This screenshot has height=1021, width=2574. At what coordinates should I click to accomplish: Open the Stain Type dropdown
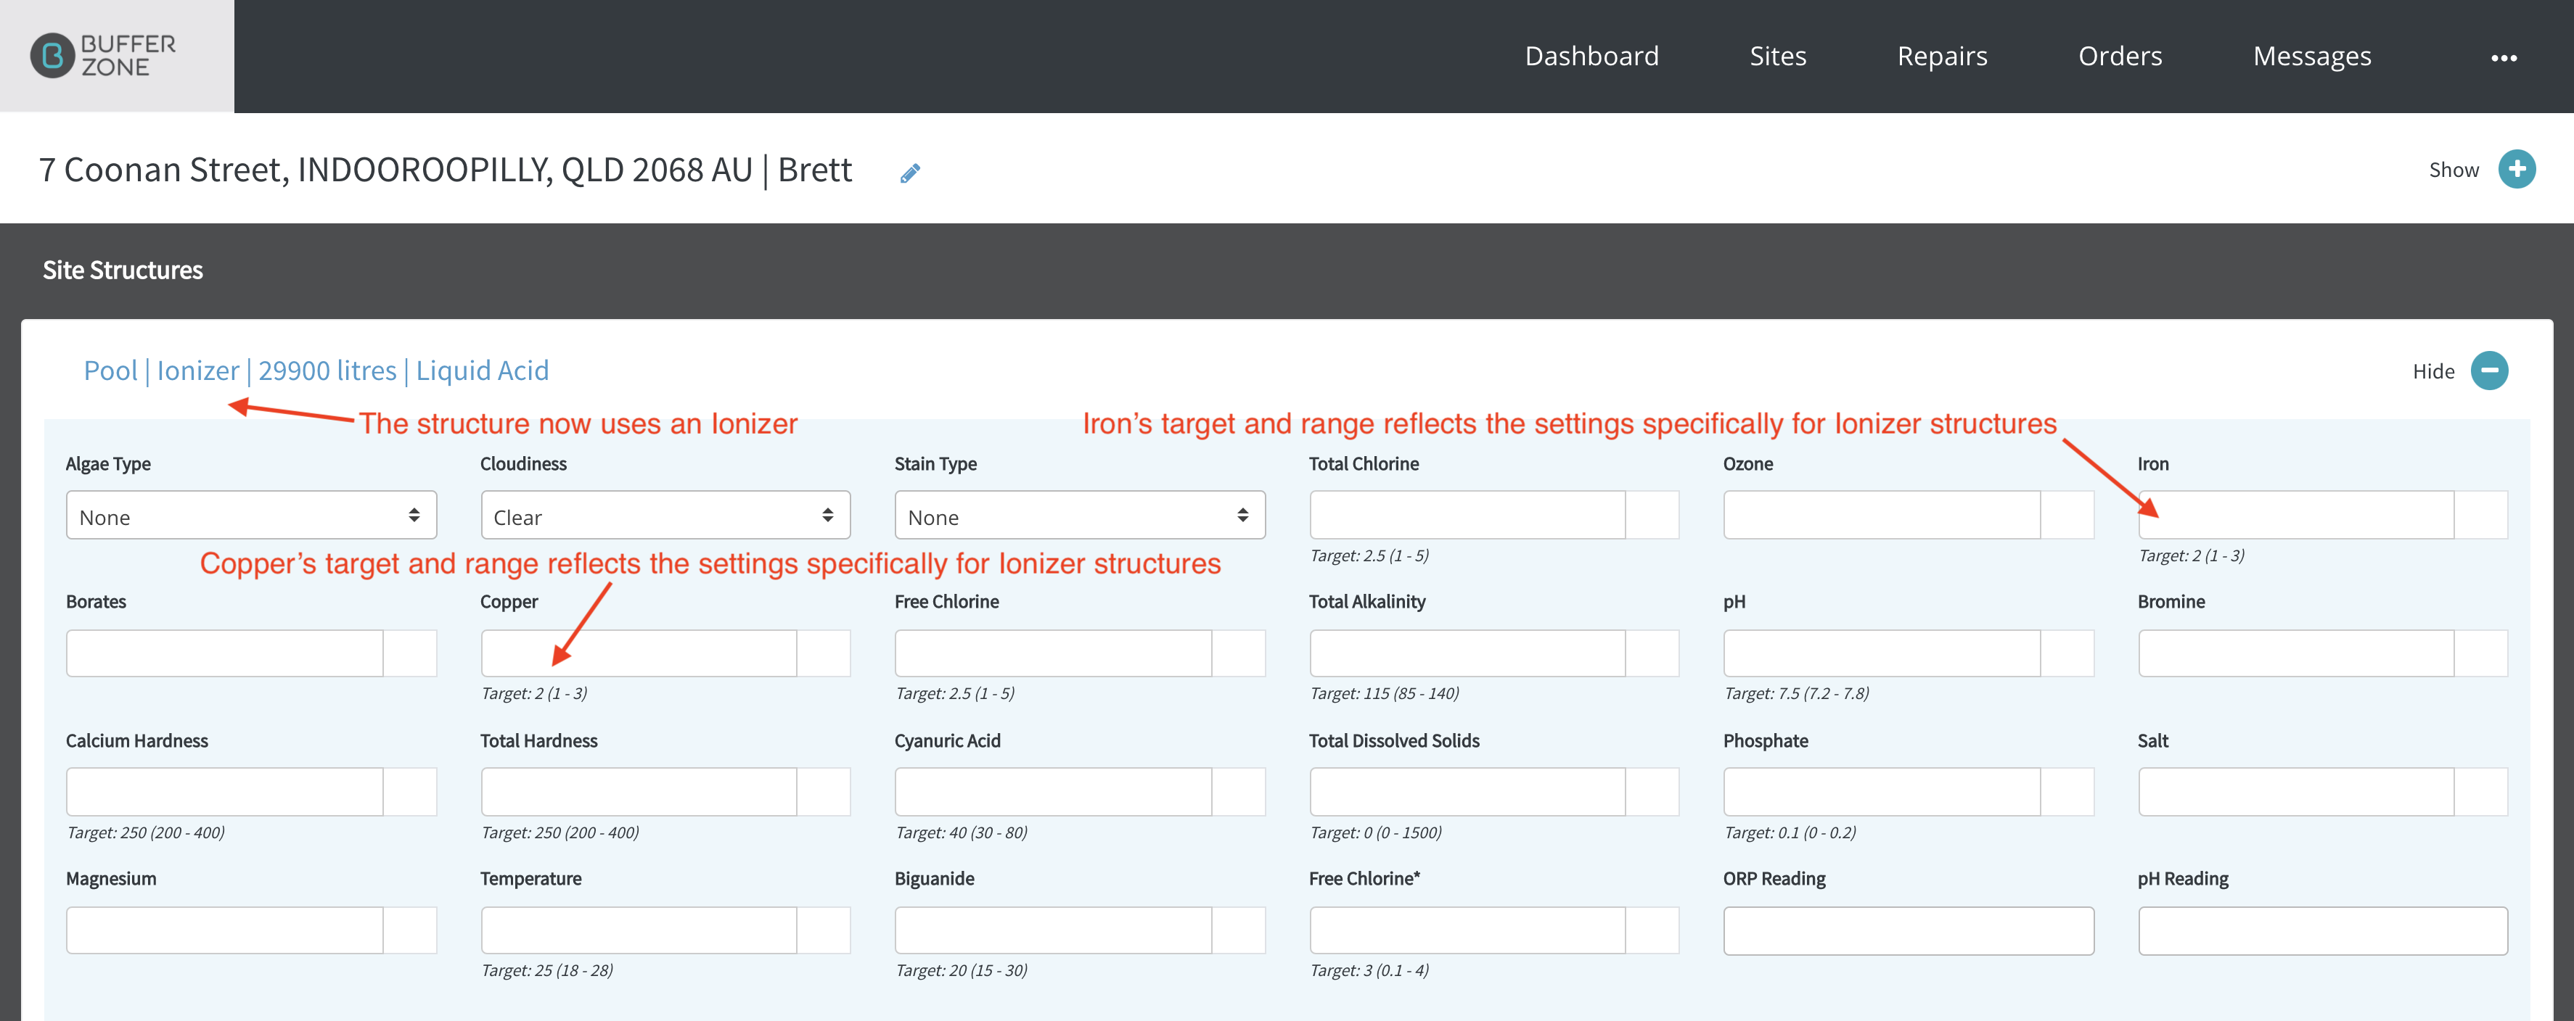pos(1080,515)
